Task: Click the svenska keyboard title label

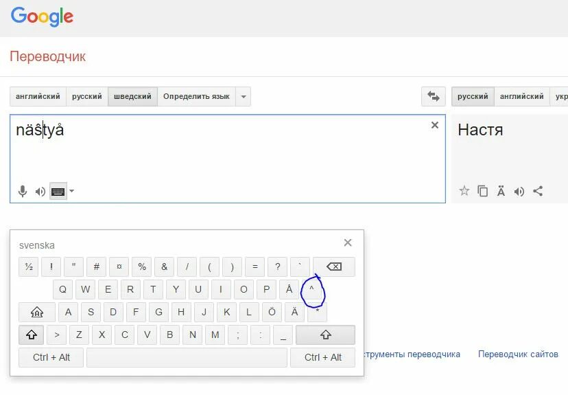Action: 37,245
